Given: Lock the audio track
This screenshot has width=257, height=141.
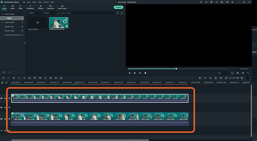Looking at the screenshot, I should (5, 130).
